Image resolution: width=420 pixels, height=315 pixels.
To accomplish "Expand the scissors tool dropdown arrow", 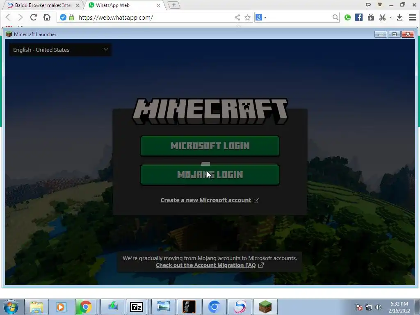I will click(x=390, y=17).
